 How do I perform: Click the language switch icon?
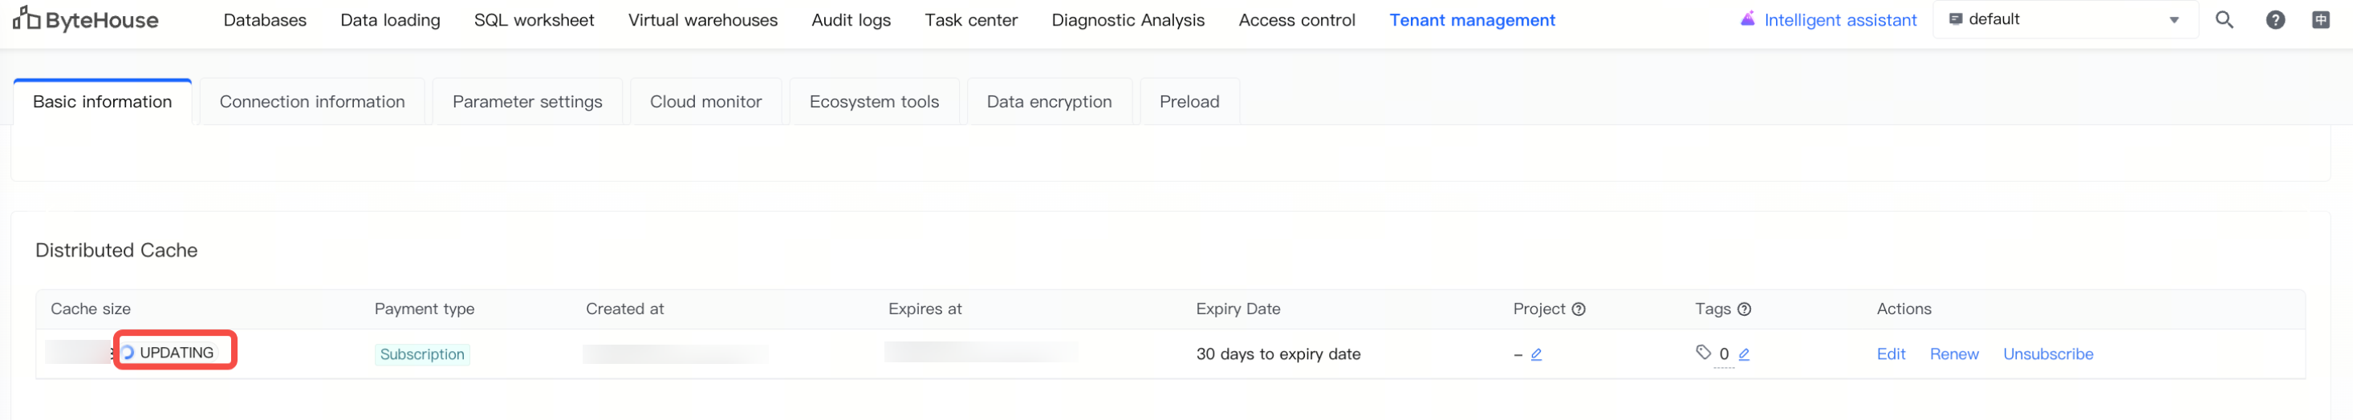[x=2320, y=20]
